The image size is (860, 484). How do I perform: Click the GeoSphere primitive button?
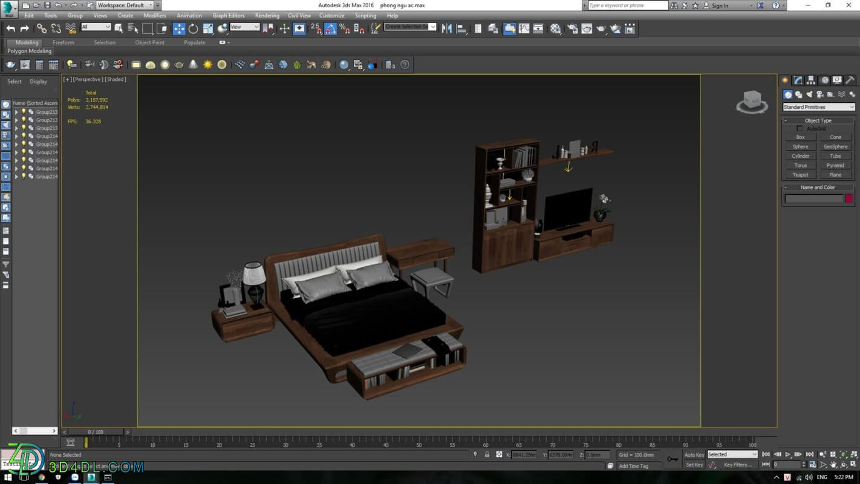coord(835,146)
